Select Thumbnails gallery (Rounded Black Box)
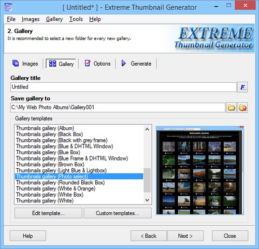This screenshot has height=249, width=259. [79, 183]
